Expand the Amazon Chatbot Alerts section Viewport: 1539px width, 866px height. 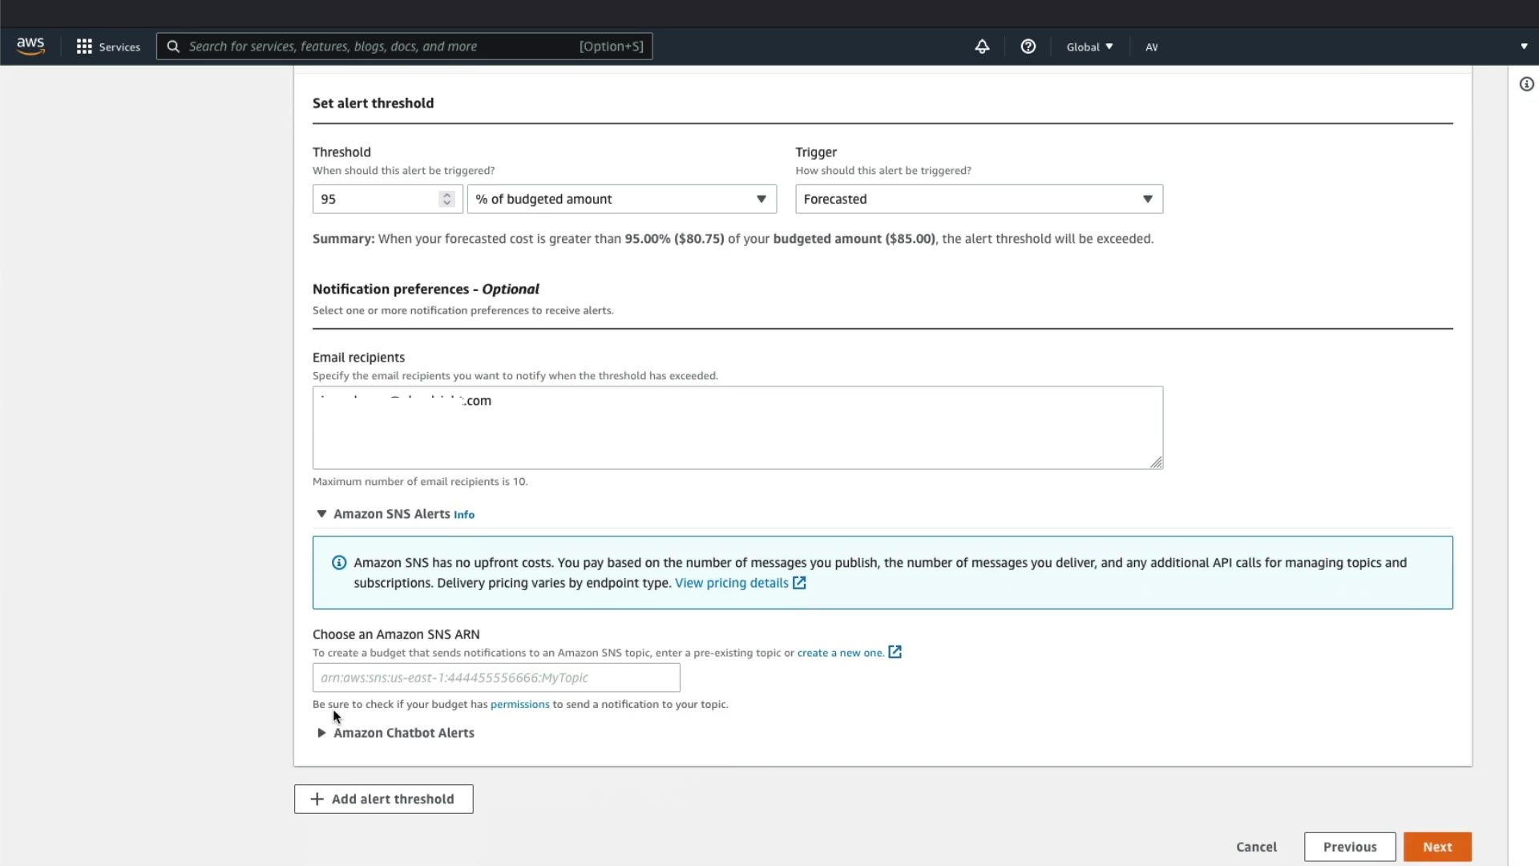[x=321, y=733]
